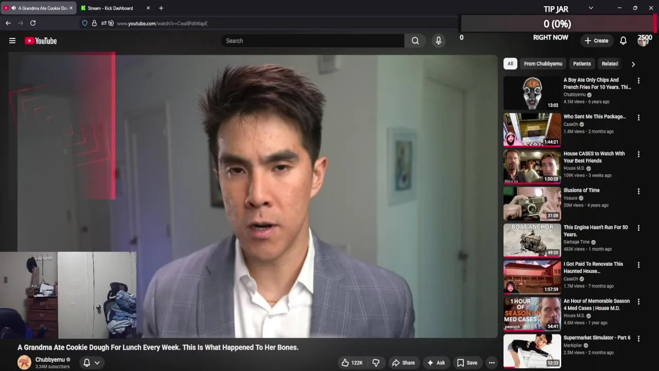Screen dimensions: 659x371
Task: Open Boy Ate Only Chips thumbnail
Action: pos(532,93)
